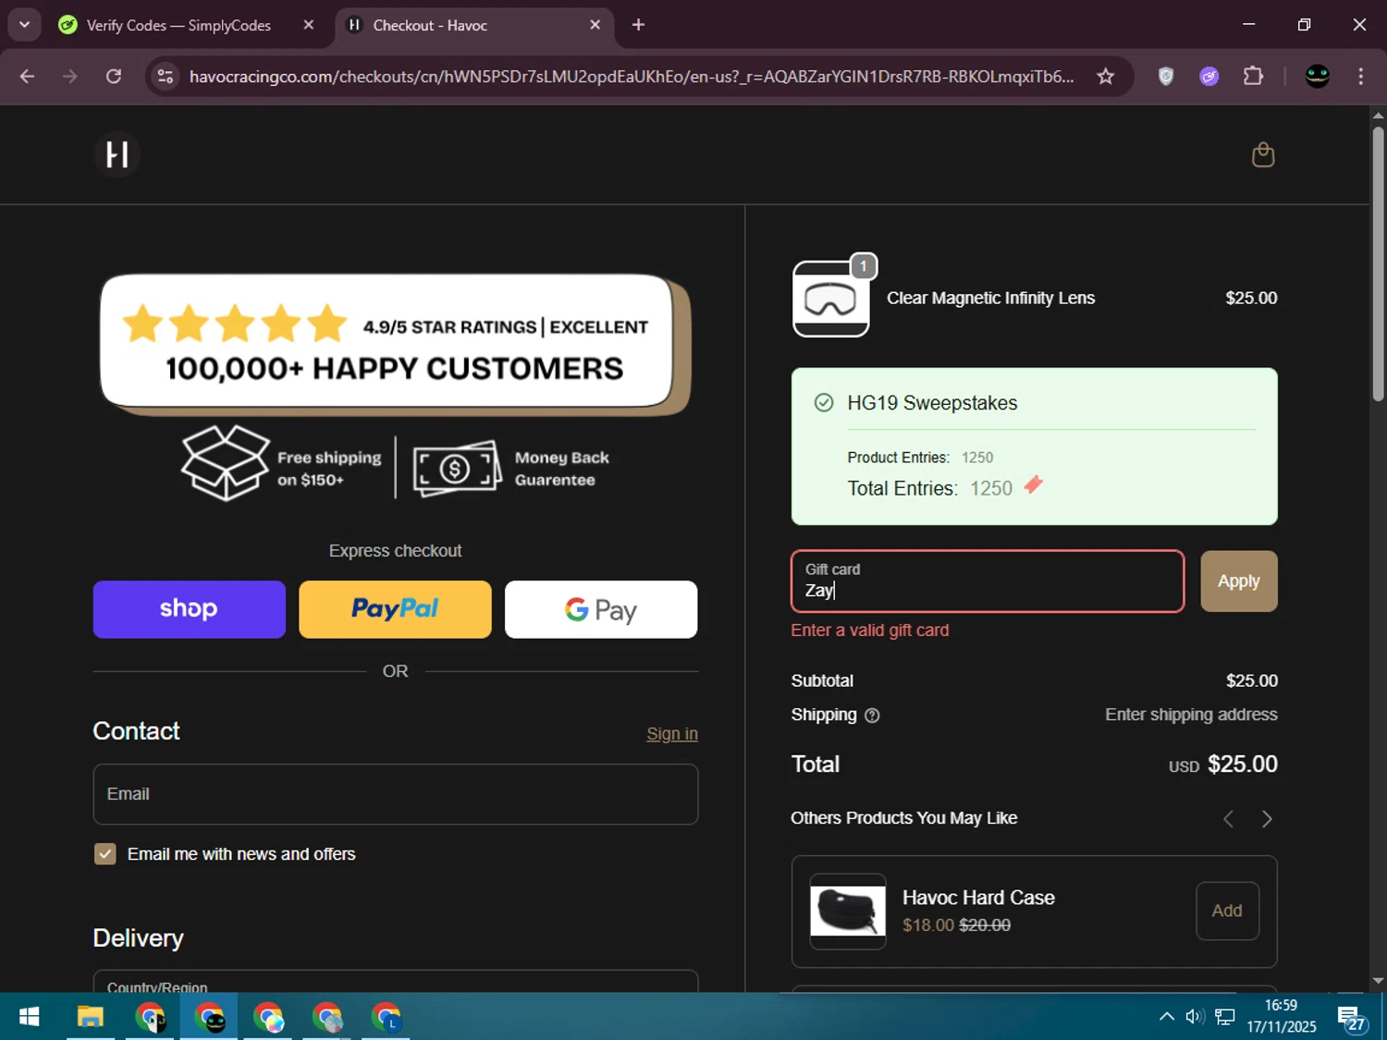Click the red ticket icon beside Total Entries
The width and height of the screenshot is (1387, 1040).
(x=1034, y=485)
